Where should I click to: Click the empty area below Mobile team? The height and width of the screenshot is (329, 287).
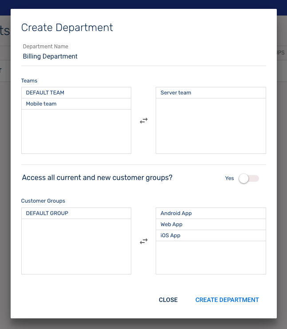click(x=76, y=131)
